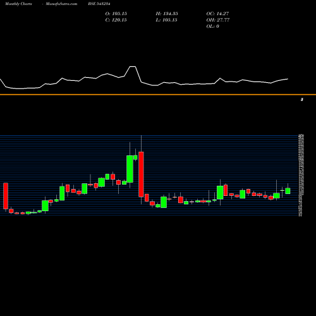Click the 'Monthly Charts' title text

tap(18, 4)
